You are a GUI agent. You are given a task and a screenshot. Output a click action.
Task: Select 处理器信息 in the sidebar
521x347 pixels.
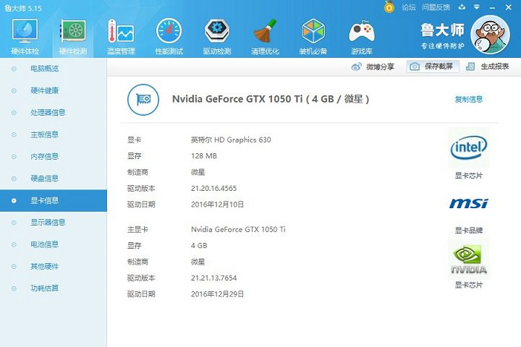tap(48, 113)
